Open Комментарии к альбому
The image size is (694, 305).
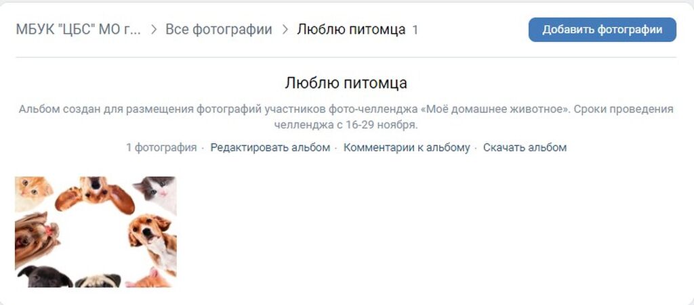click(407, 147)
